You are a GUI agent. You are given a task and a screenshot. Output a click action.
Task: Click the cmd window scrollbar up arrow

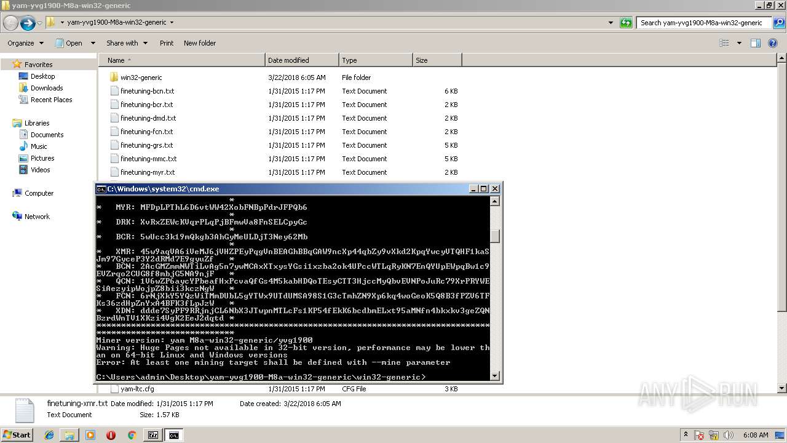pos(495,201)
